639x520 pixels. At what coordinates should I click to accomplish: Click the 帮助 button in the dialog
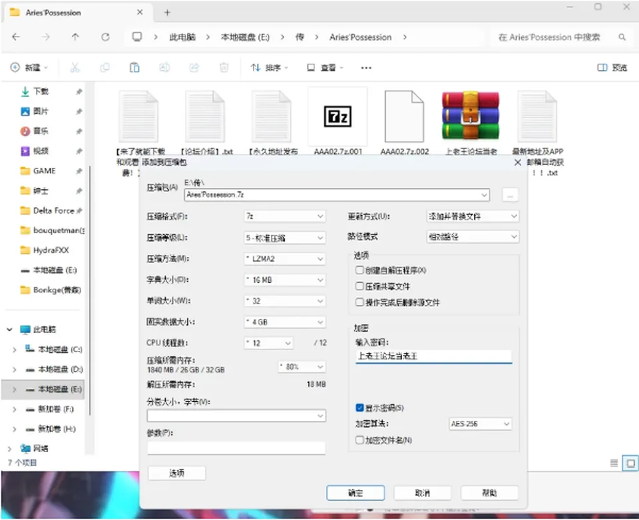pos(489,493)
